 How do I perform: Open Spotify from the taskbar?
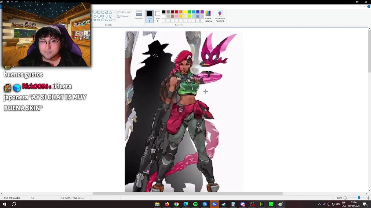(195, 204)
